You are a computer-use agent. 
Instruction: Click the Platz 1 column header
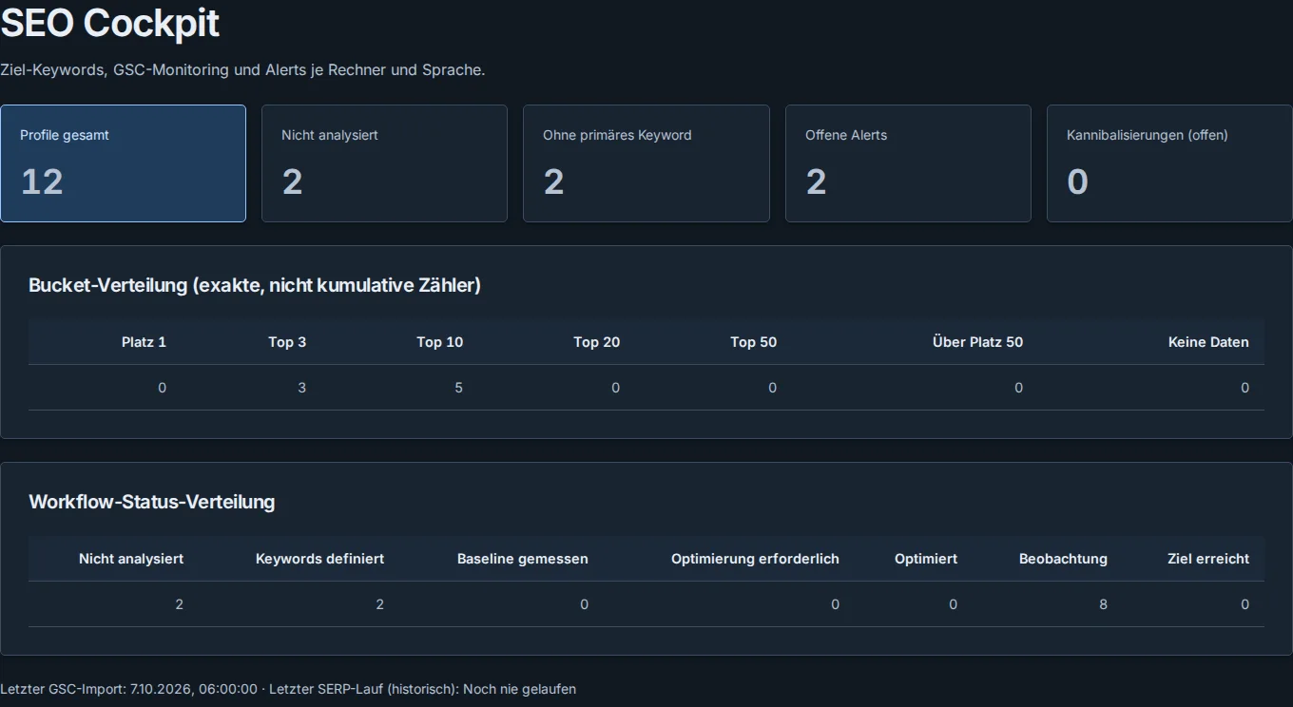144,342
